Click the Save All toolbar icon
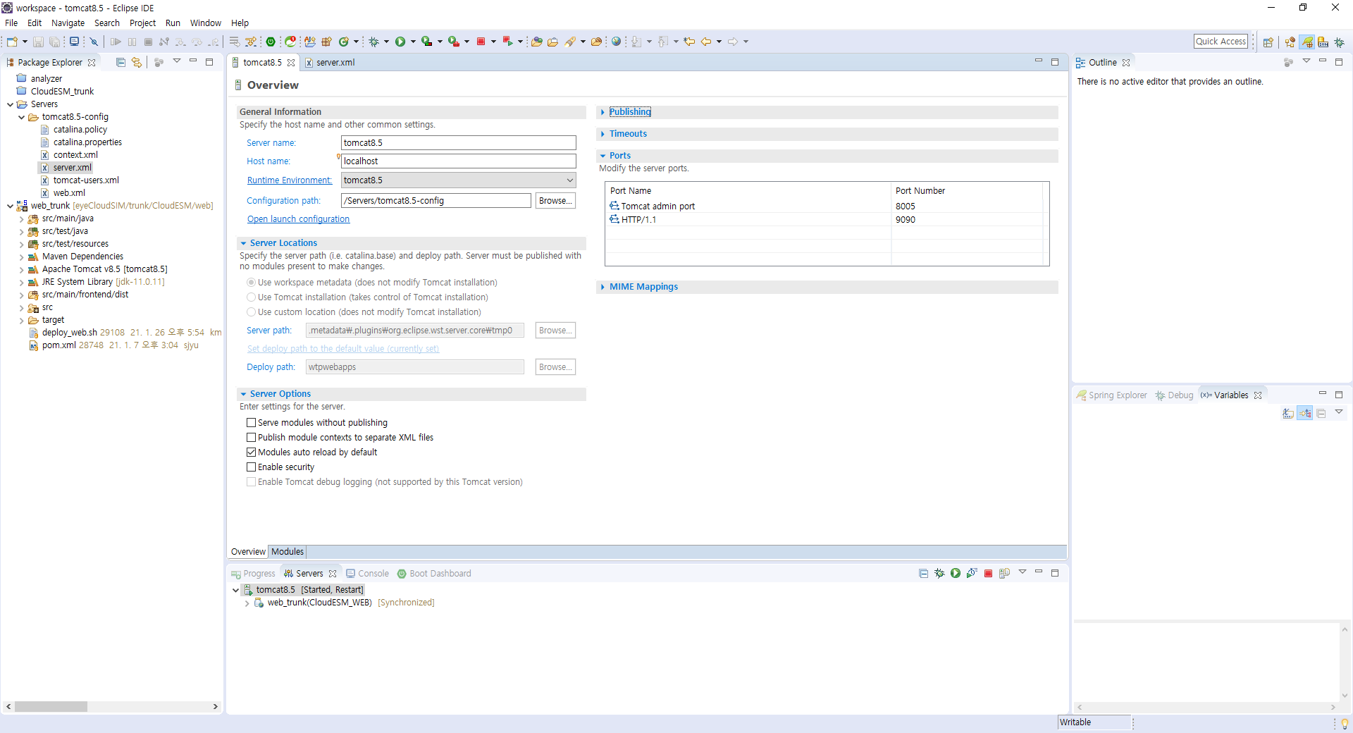 pos(54,42)
